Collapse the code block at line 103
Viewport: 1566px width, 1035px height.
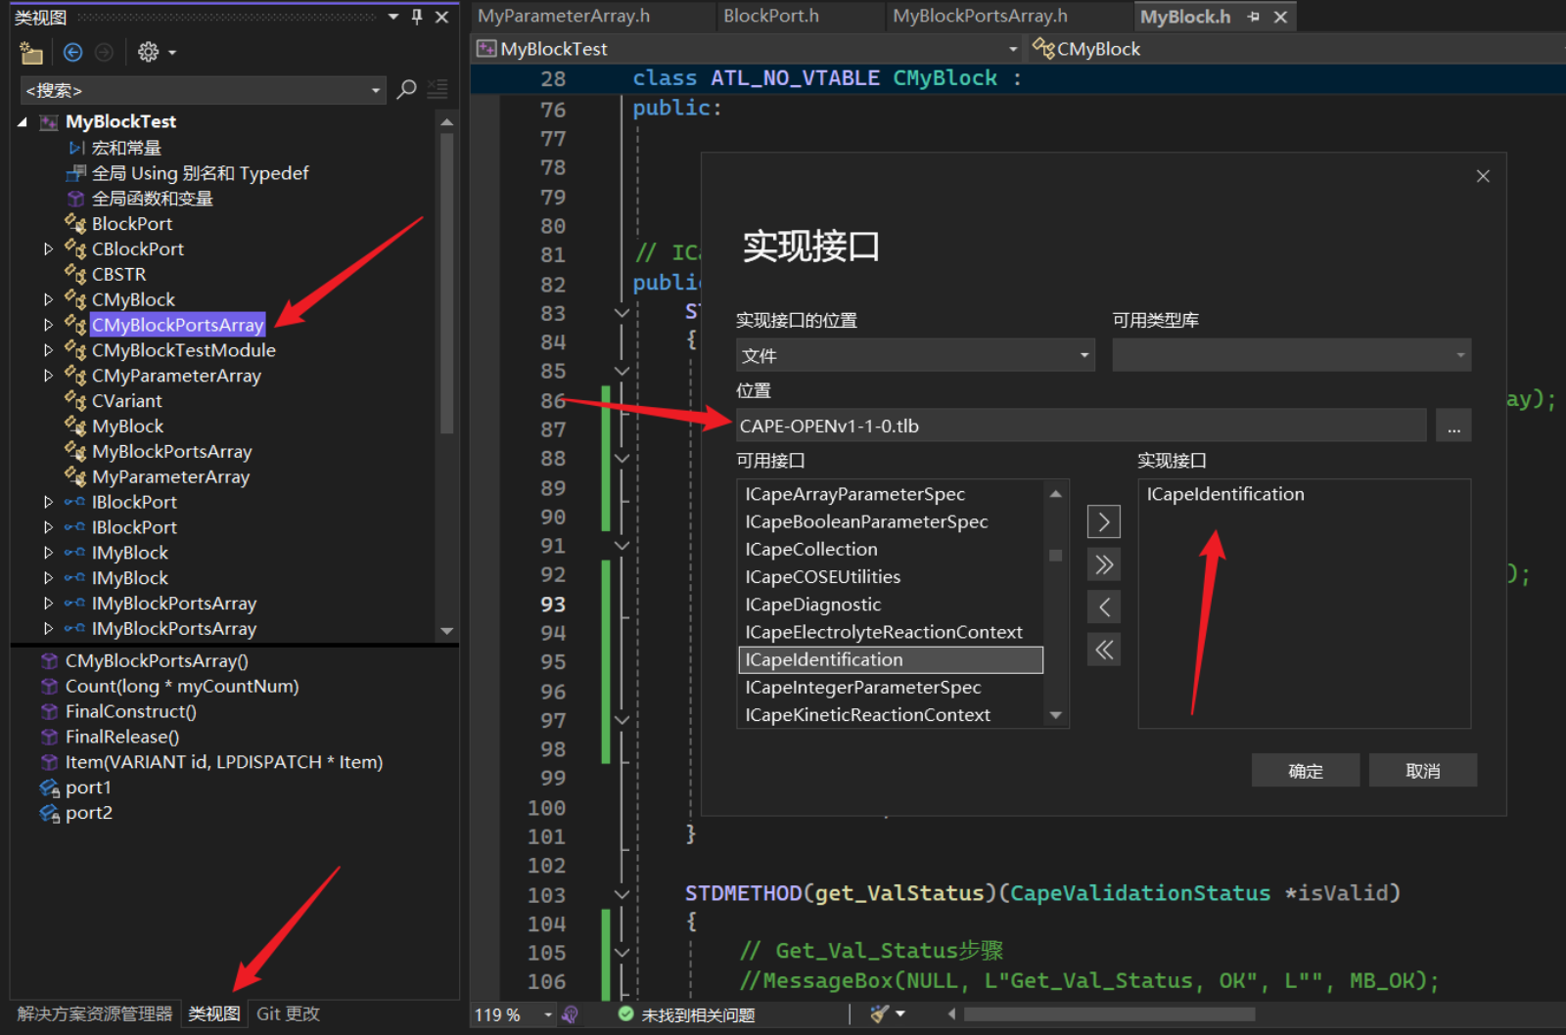pyautogui.click(x=622, y=894)
